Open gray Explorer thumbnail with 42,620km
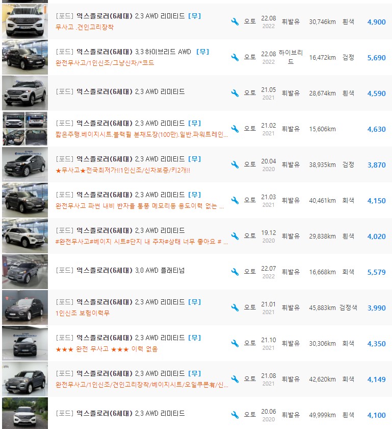This screenshot has width=392, height=429. tap(25, 379)
